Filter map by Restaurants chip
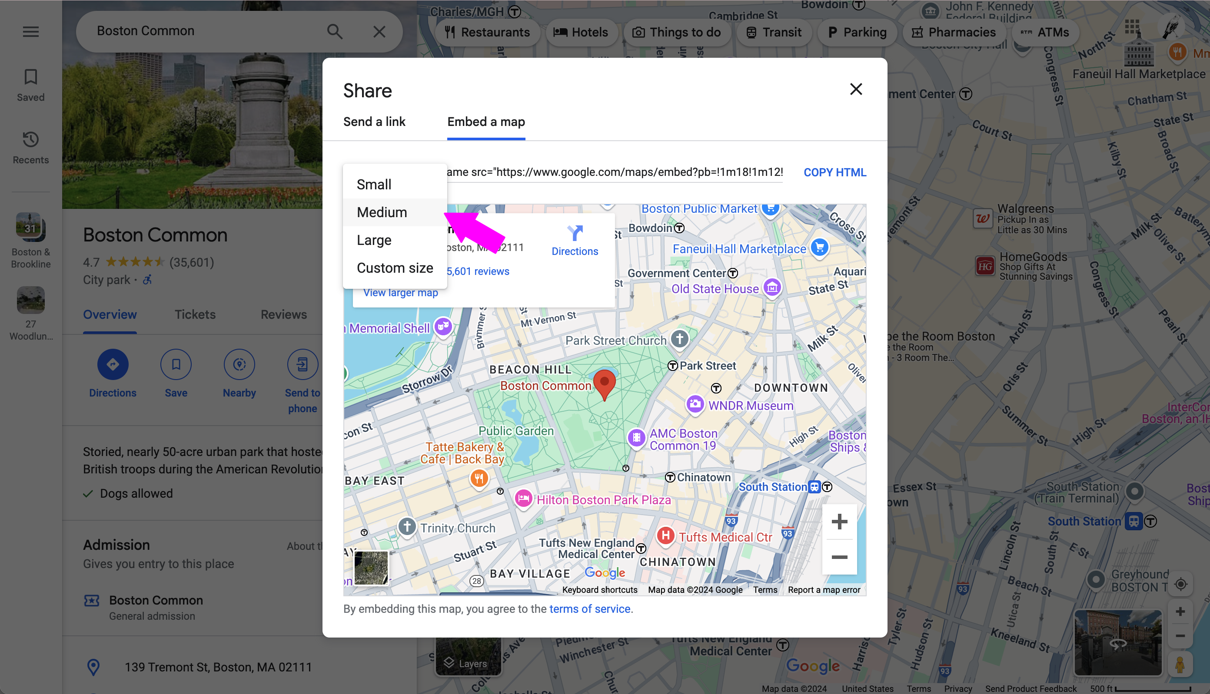This screenshot has height=694, width=1210. [x=487, y=33]
